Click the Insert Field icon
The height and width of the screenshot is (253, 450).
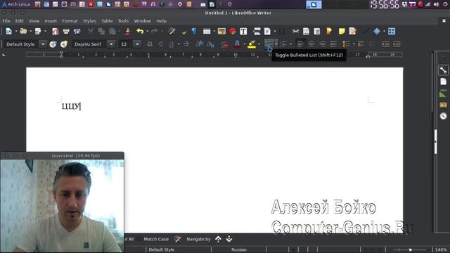[x=267, y=31]
